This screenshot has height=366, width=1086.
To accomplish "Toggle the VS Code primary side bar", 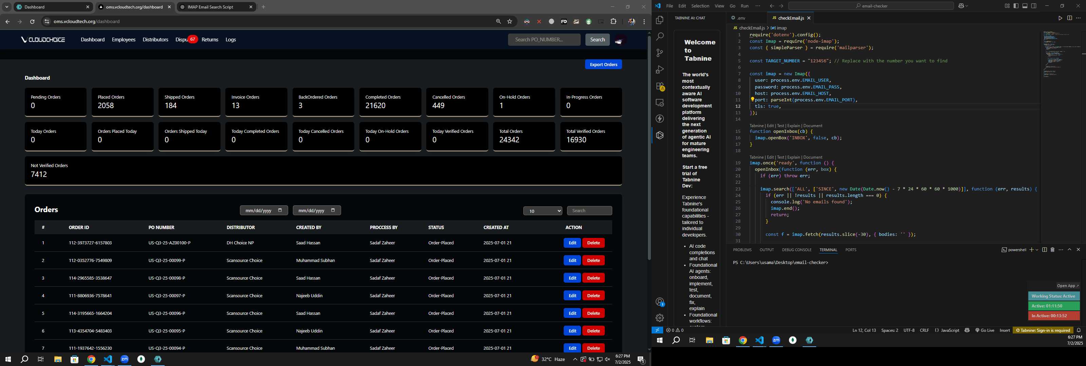I will [1016, 6].
